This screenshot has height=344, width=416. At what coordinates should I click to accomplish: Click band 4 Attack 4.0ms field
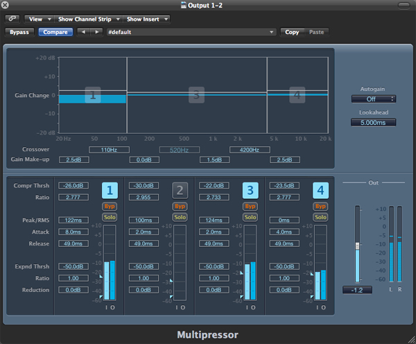[x=284, y=232]
